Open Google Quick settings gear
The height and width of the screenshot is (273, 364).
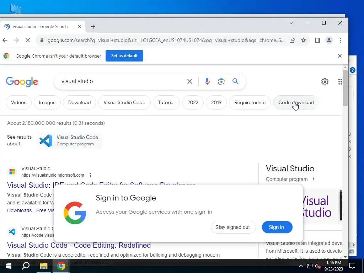click(x=325, y=82)
